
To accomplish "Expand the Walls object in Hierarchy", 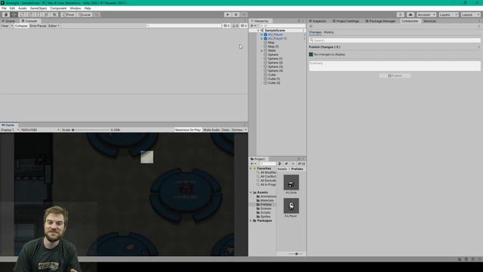I will [x=262, y=51].
